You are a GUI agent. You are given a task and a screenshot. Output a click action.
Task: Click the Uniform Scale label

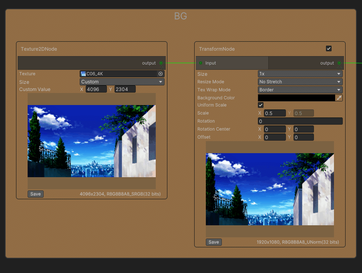pos(212,105)
